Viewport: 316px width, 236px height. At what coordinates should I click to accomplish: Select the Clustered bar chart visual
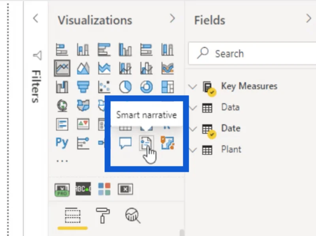point(104,49)
